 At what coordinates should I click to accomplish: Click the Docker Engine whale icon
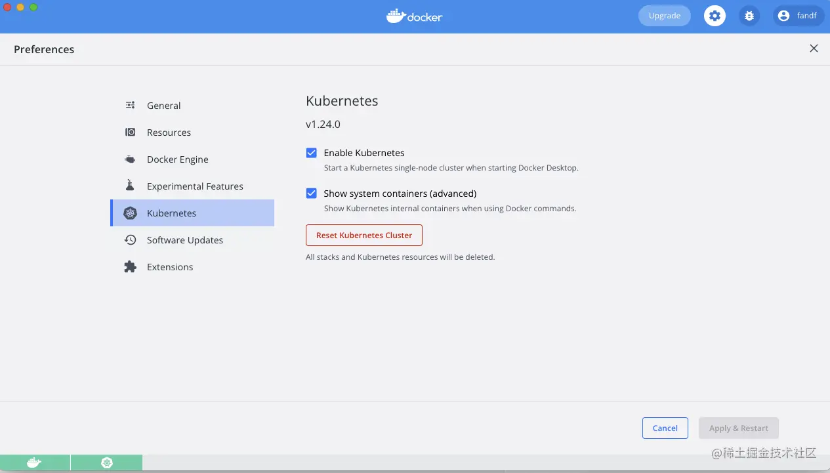click(x=131, y=159)
